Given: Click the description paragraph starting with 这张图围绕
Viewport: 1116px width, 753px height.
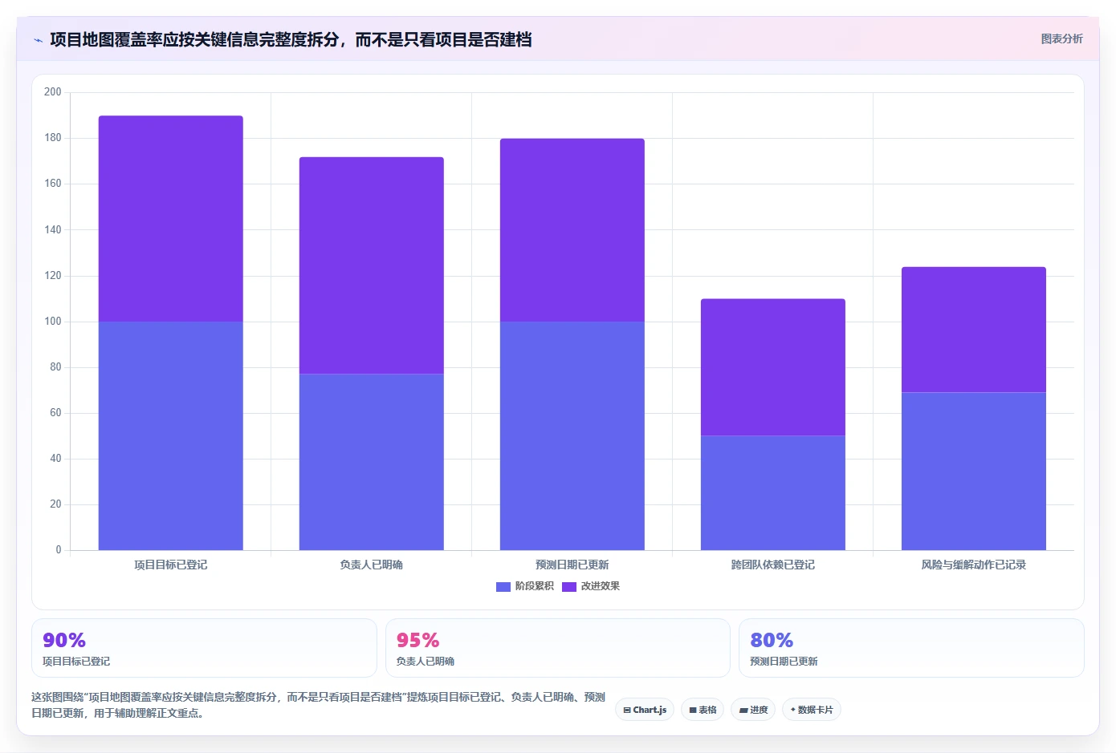Looking at the screenshot, I should pyautogui.click(x=318, y=705).
